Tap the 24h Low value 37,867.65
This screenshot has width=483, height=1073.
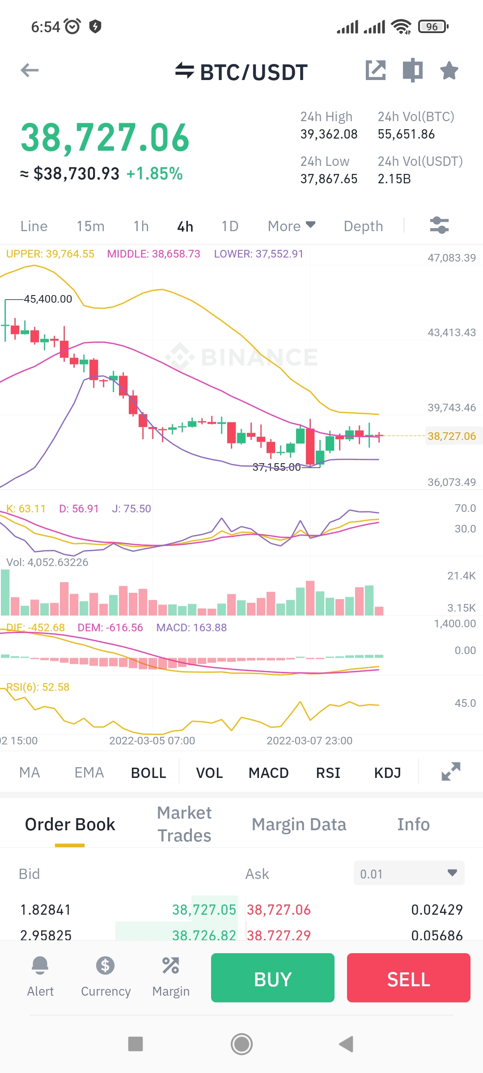329,179
